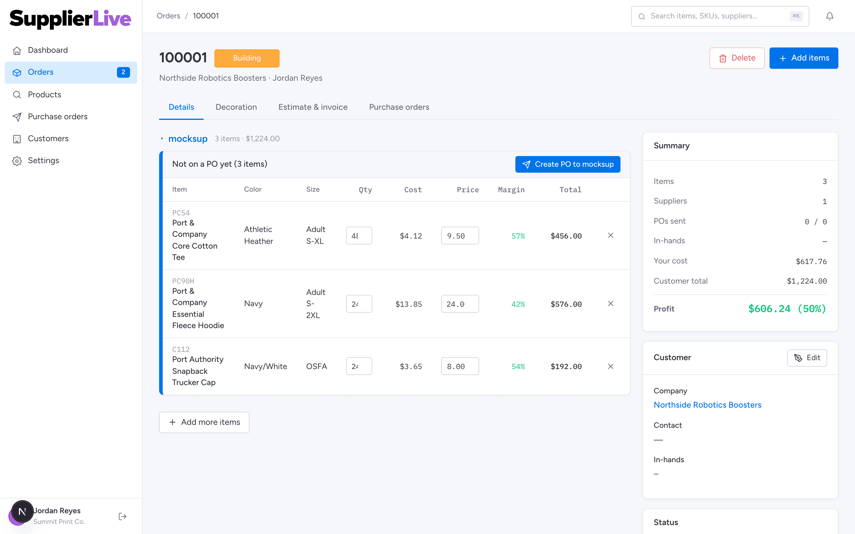Click the Qty column header
This screenshot has height=534, width=855.
coord(365,190)
